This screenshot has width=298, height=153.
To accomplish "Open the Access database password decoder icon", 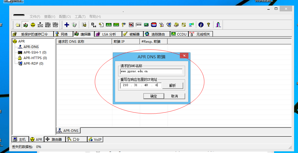I will [x=101, y=25].
